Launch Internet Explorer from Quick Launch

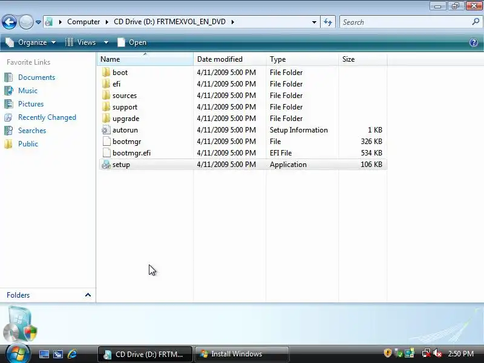72,354
